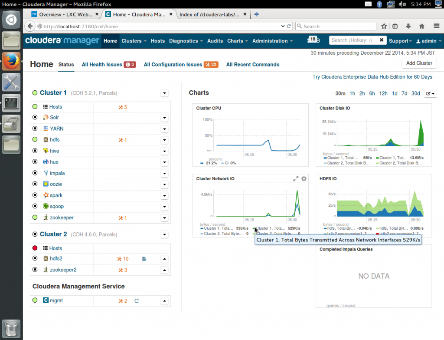Screen dimensions: 444x340
Task: Click the Cluster 1 Hosts configuration issues 5
Action: (x=123, y=107)
